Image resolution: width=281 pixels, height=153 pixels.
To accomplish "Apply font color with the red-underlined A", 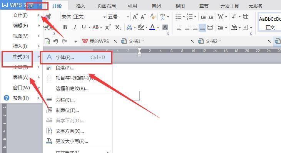I will pos(152,27).
